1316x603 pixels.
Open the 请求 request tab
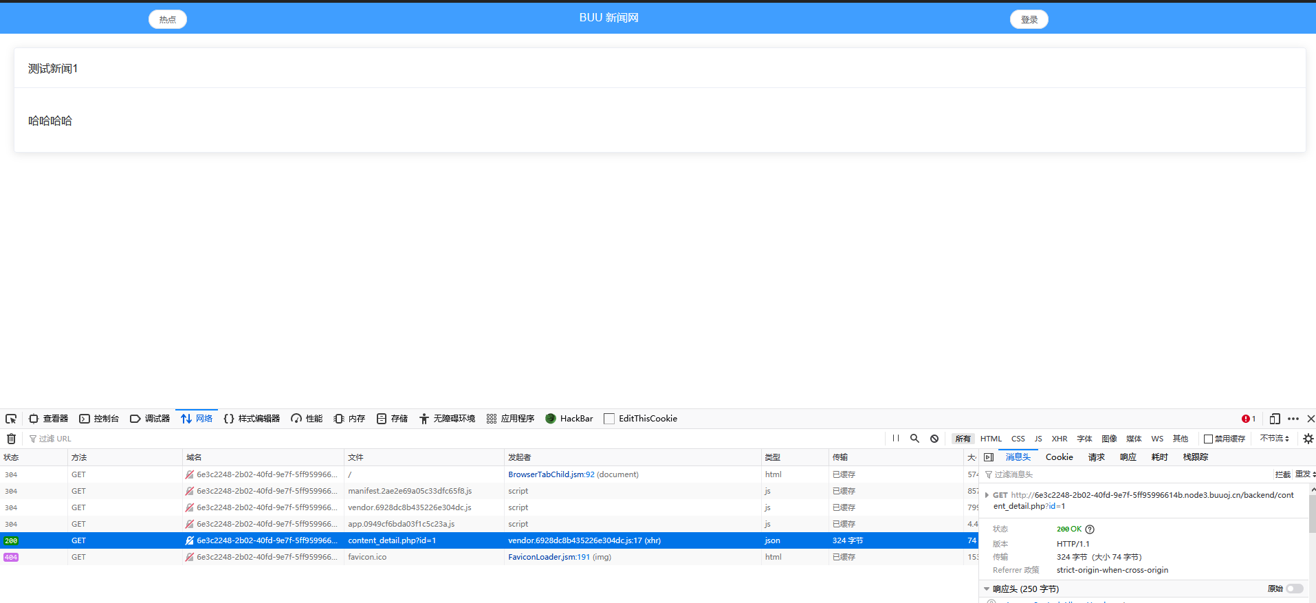(x=1096, y=457)
